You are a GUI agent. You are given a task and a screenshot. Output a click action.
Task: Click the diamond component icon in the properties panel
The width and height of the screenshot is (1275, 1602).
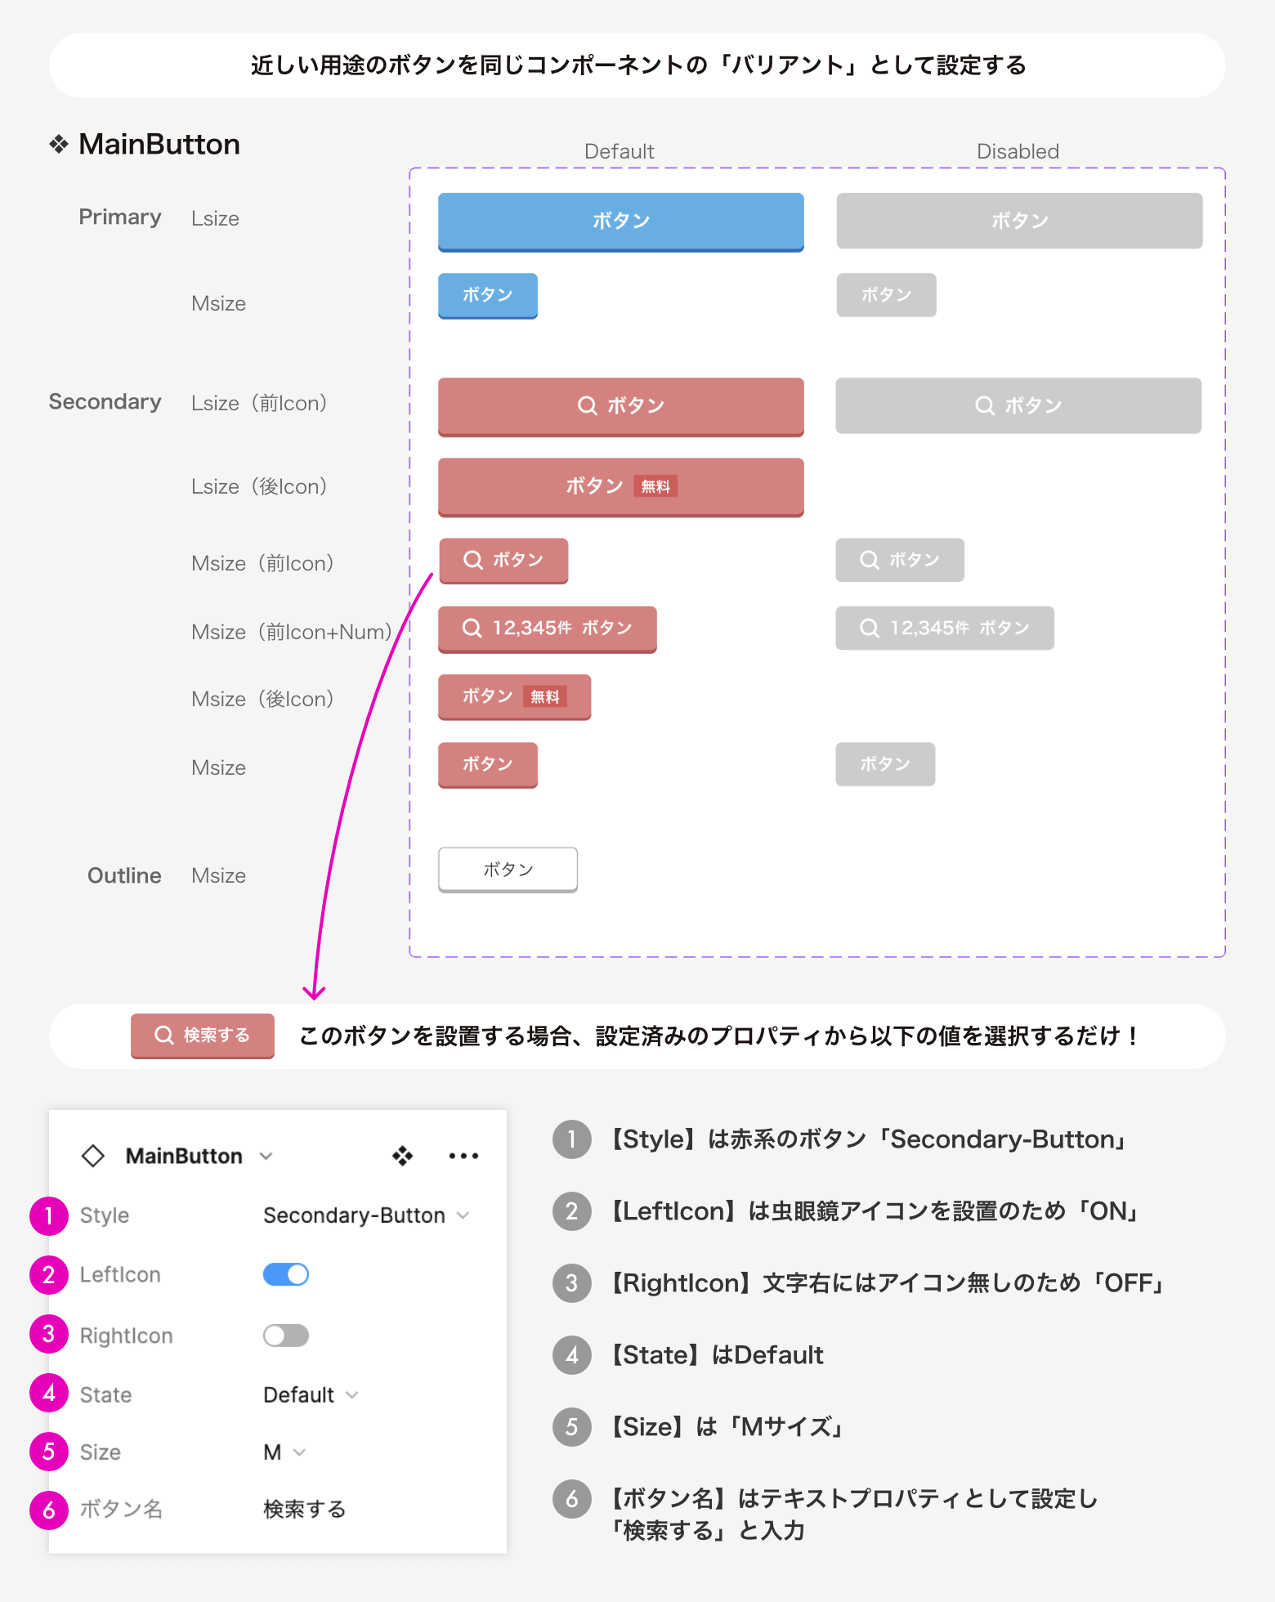click(x=93, y=1155)
